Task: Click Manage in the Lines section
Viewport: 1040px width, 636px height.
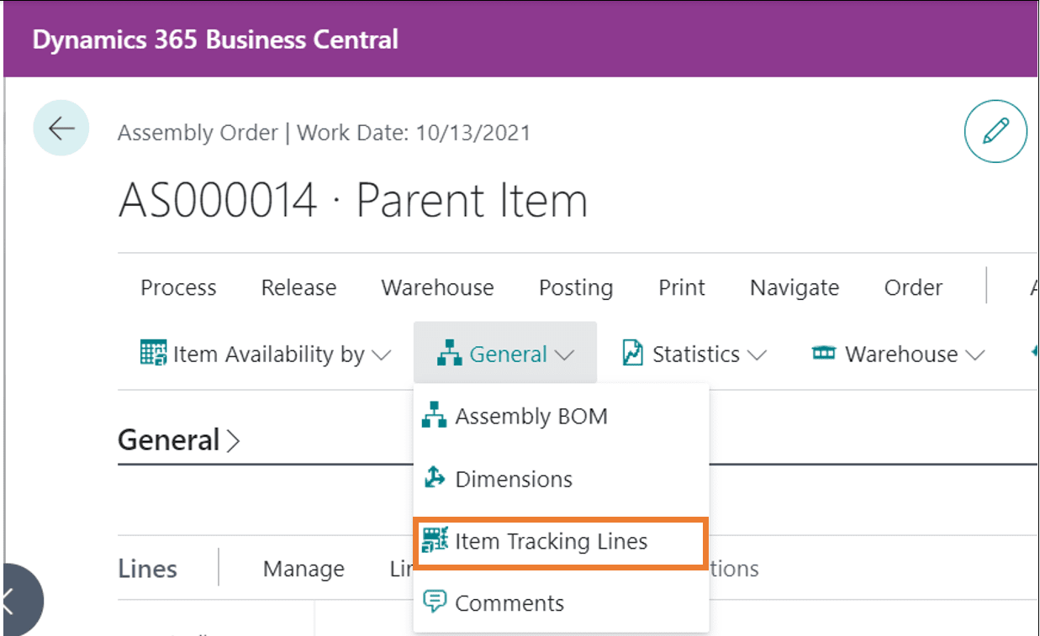Action: click(304, 569)
